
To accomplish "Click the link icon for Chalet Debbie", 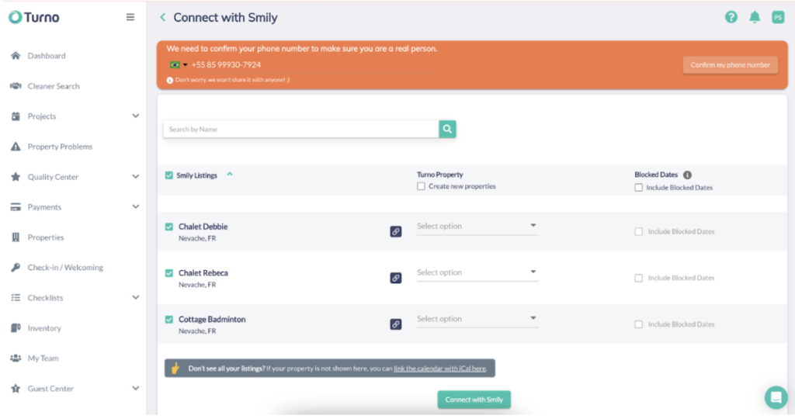I will point(395,231).
